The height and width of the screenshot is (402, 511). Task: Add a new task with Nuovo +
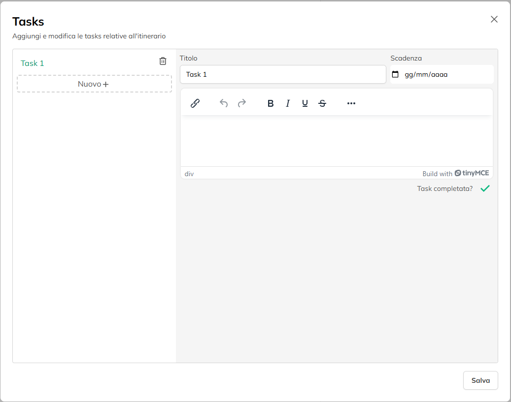tap(94, 84)
